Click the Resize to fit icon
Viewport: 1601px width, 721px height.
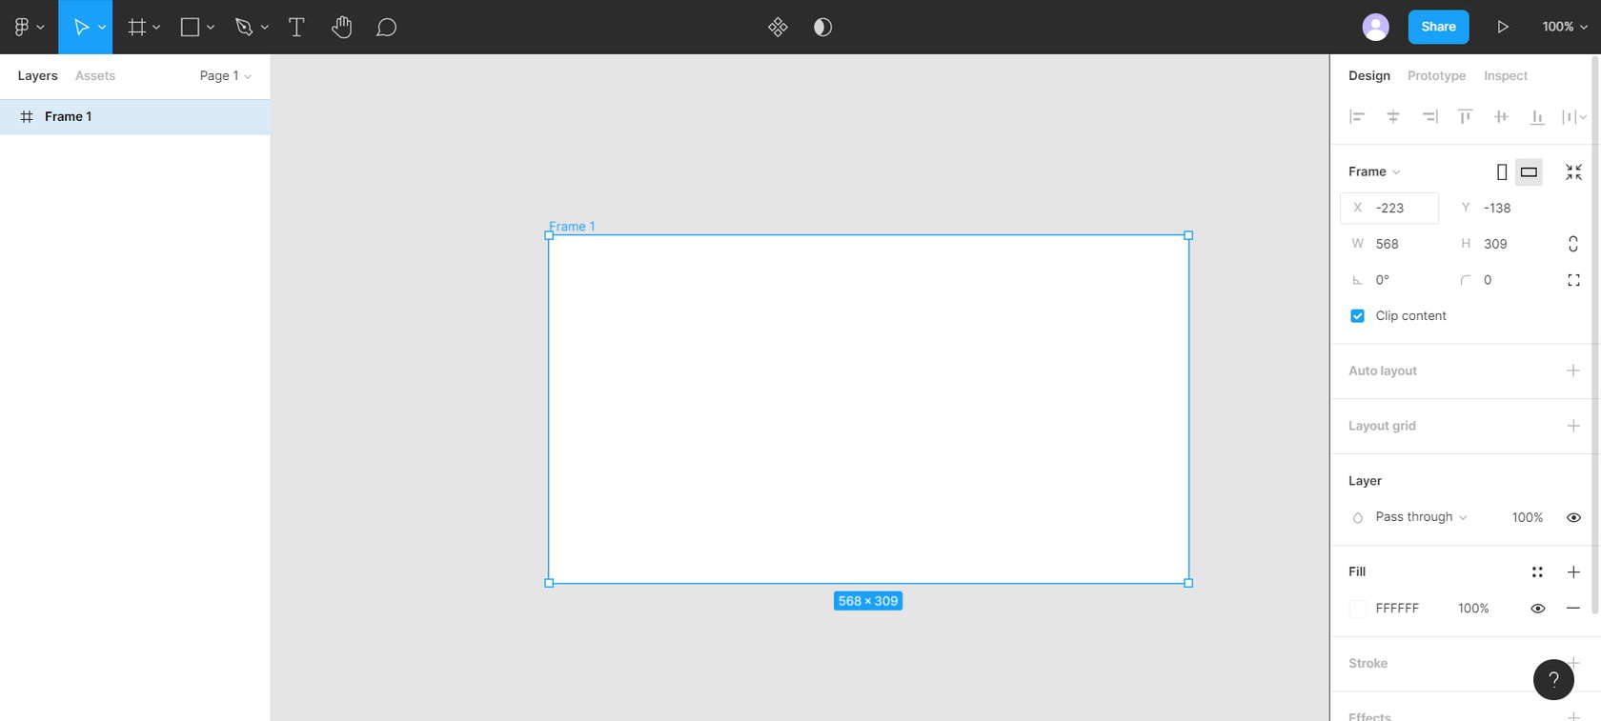tap(1573, 172)
